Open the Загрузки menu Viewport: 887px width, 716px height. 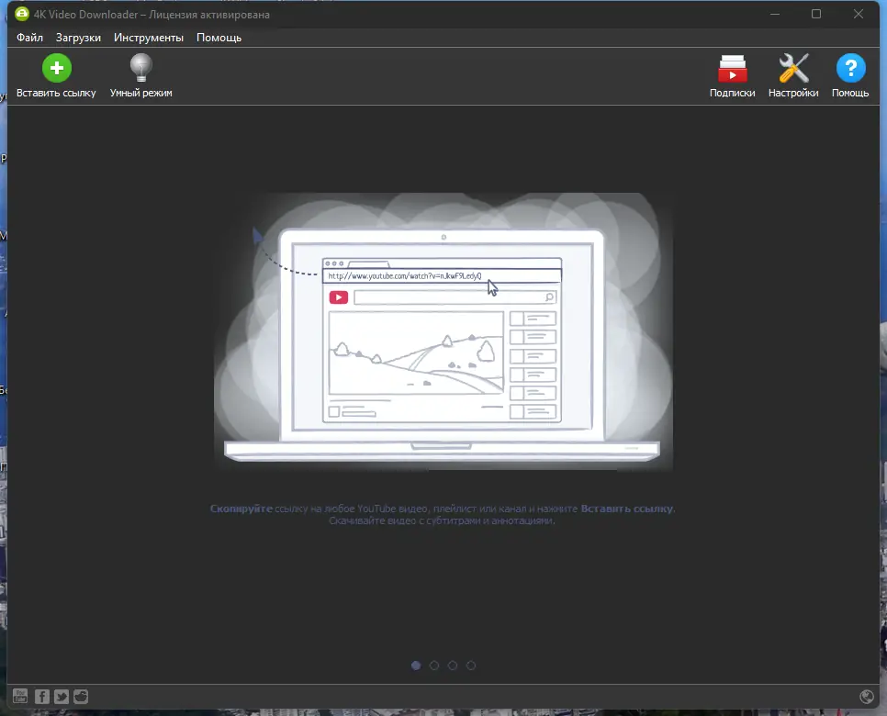(79, 38)
